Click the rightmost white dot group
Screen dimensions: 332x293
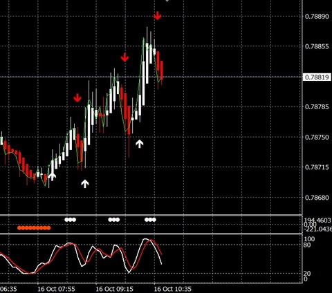[x=150, y=220]
